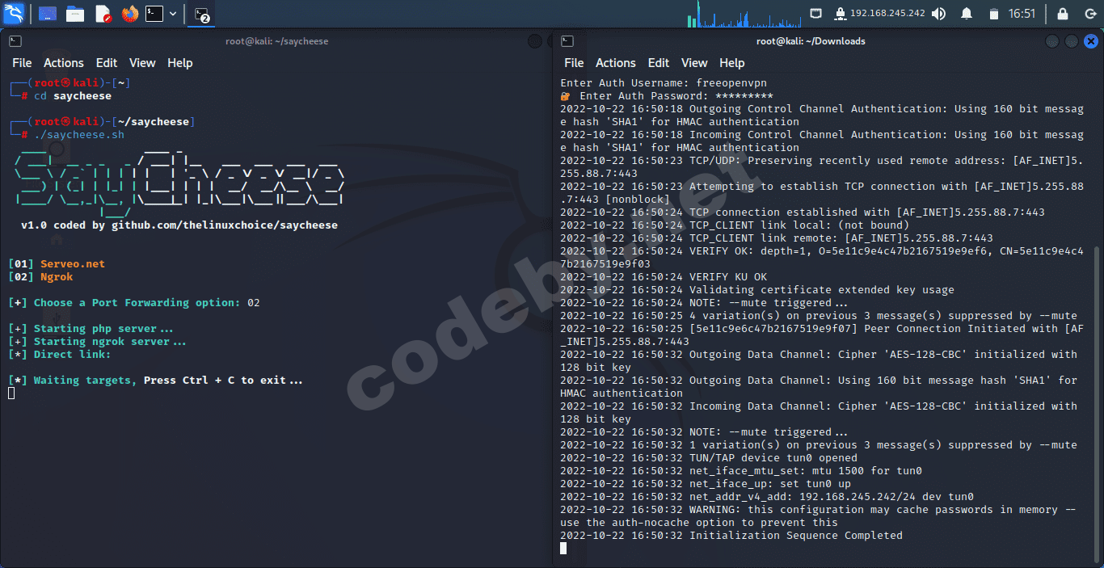Launch Firefox from the panel
Screen dimensions: 1104x568
(x=130, y=14)
